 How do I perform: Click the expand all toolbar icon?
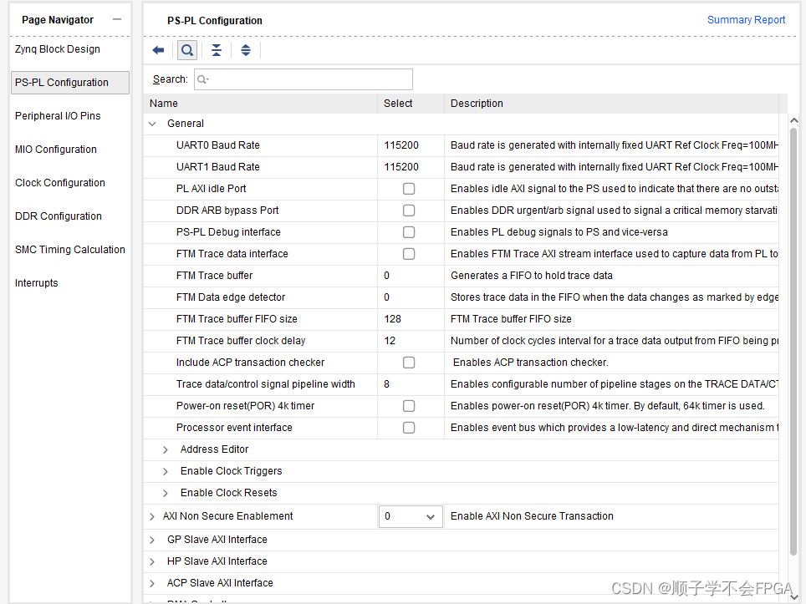point(246,50)
